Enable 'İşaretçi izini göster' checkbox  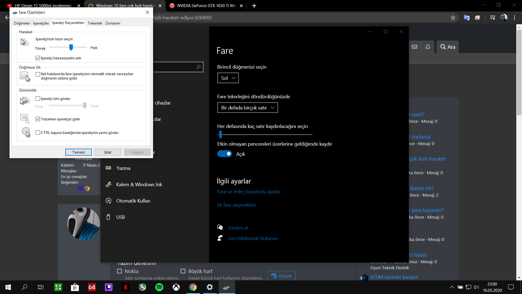pos(38,99)
